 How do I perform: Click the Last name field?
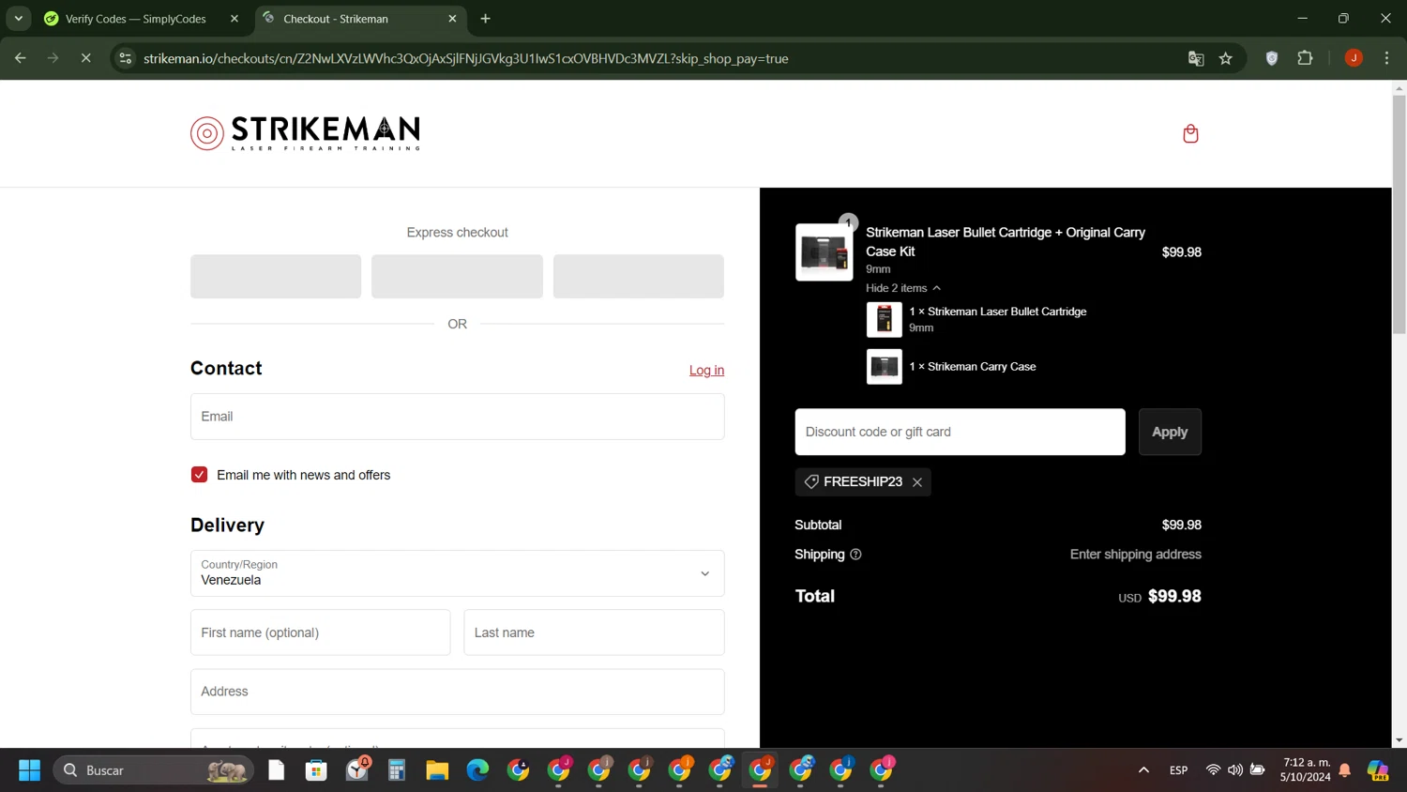594,632
